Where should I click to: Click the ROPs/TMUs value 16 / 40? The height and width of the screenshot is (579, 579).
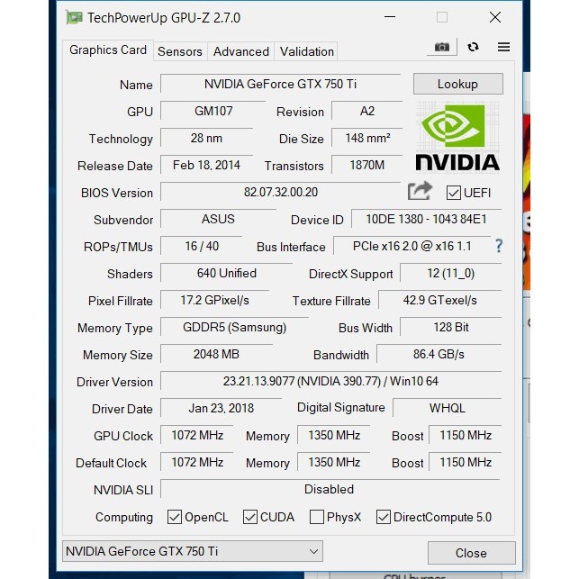point(202,246)
